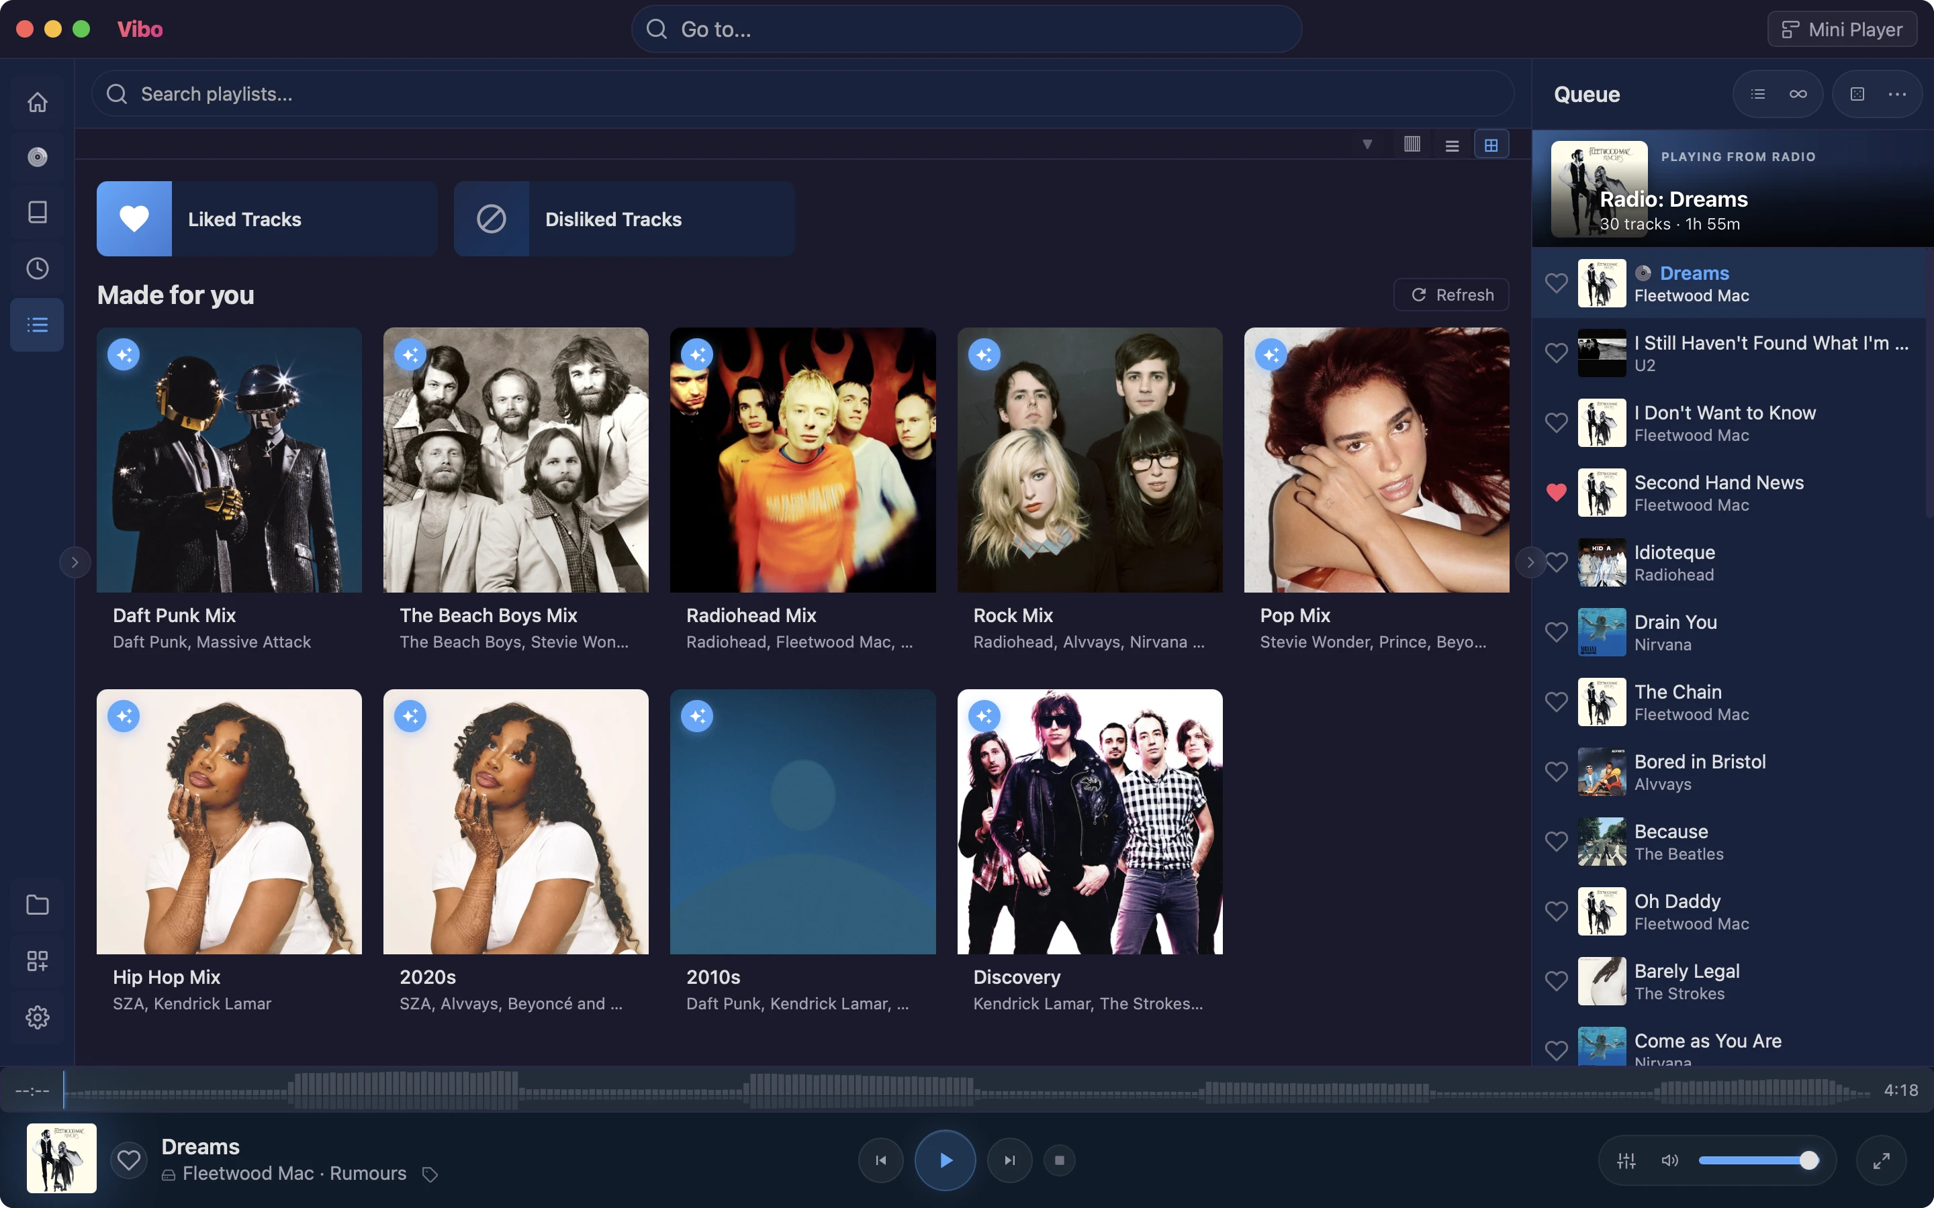
Task: Open the Home sidebar icon
Action: tap(38, 102)
